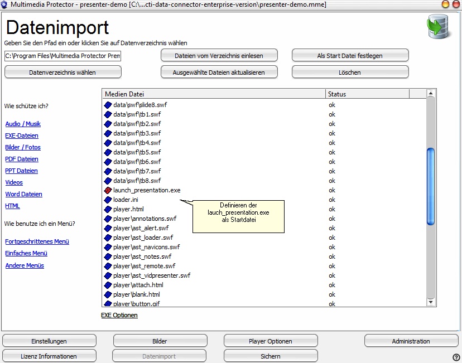Click the file icon beside player\player.html
The image size is (462, 363).
108,209
